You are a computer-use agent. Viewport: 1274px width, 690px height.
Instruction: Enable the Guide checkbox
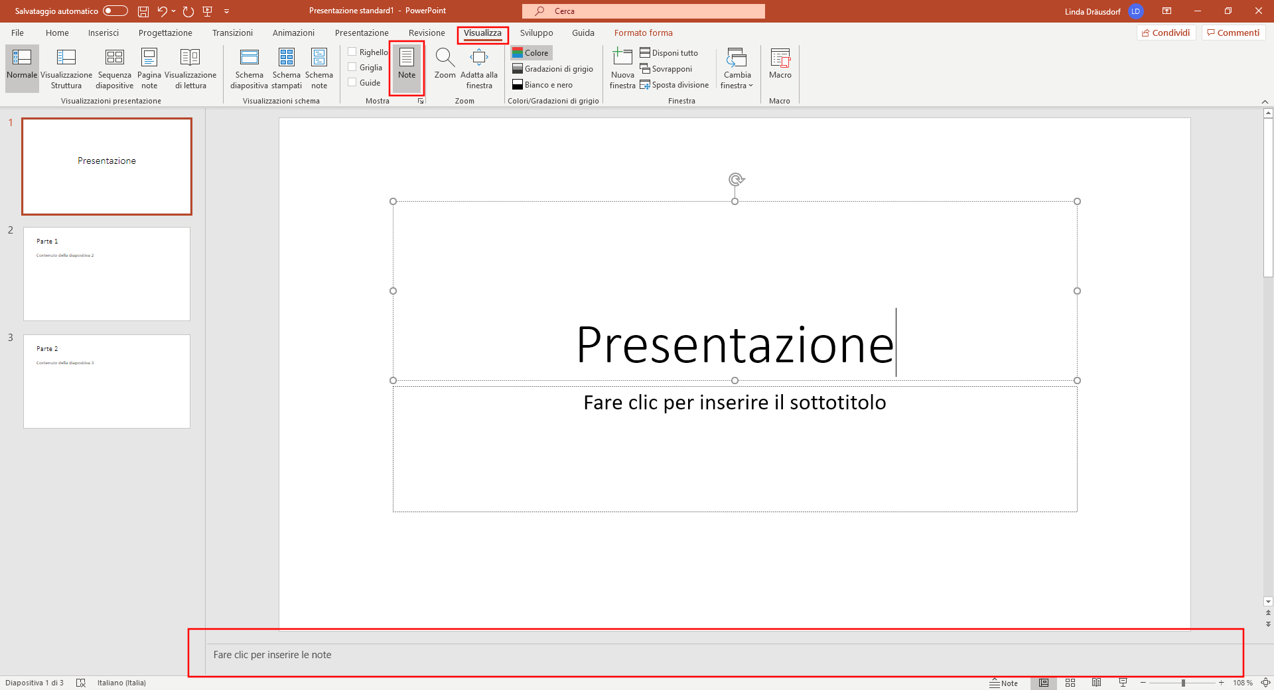(352, 82)
